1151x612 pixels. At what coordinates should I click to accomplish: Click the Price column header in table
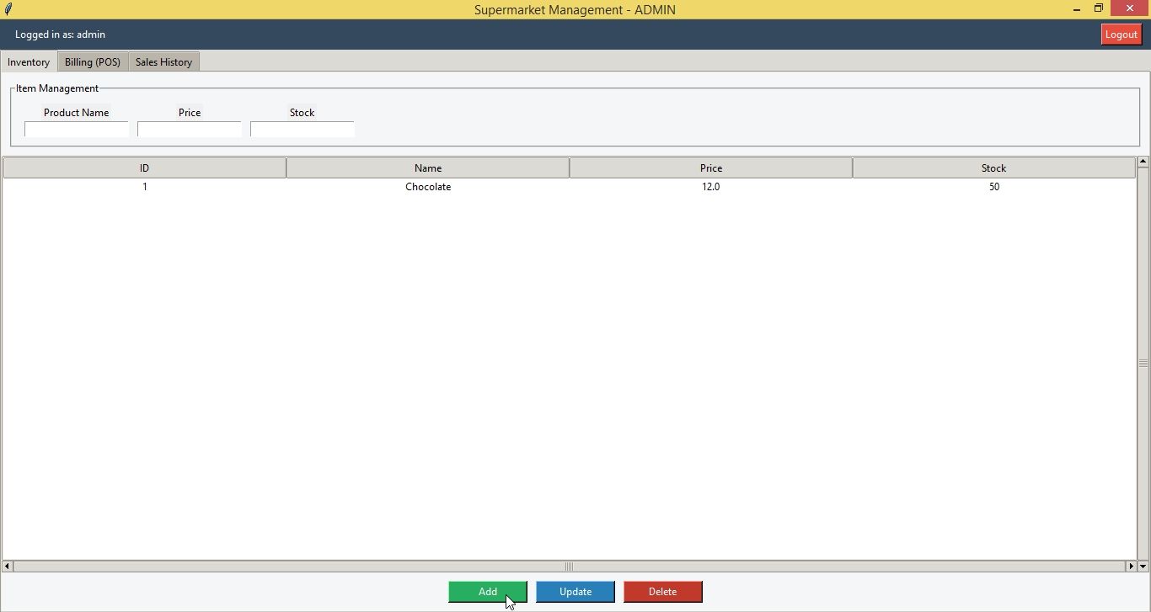tap(710, 168)
